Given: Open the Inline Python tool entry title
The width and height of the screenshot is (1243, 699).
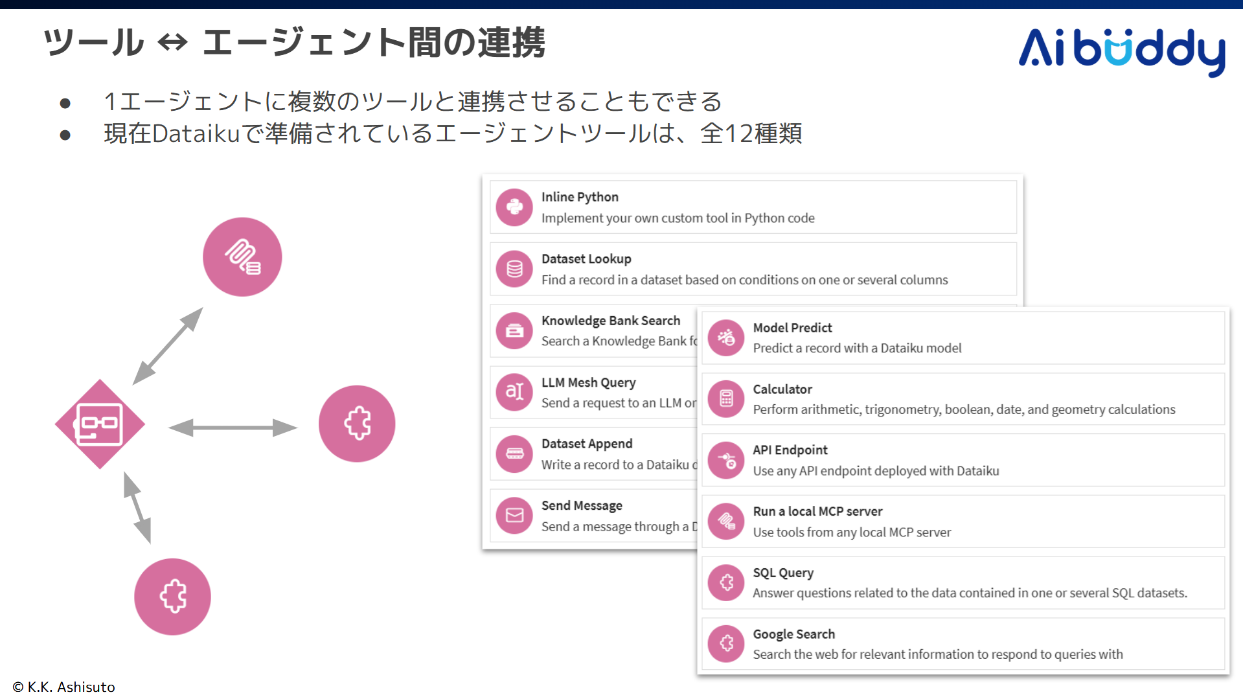Looking at the screenshot, I should (580, 197).
